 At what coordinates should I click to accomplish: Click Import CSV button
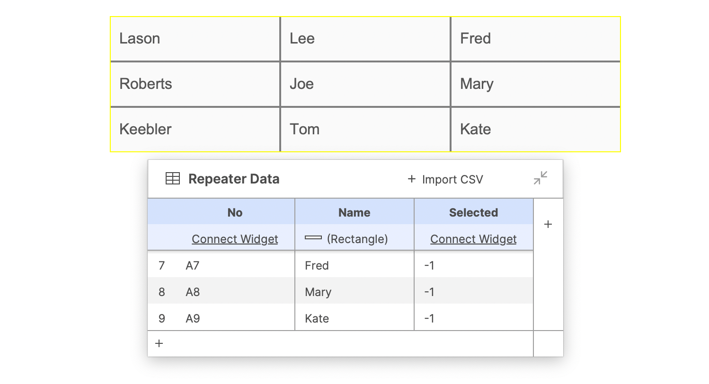[445, 179]
